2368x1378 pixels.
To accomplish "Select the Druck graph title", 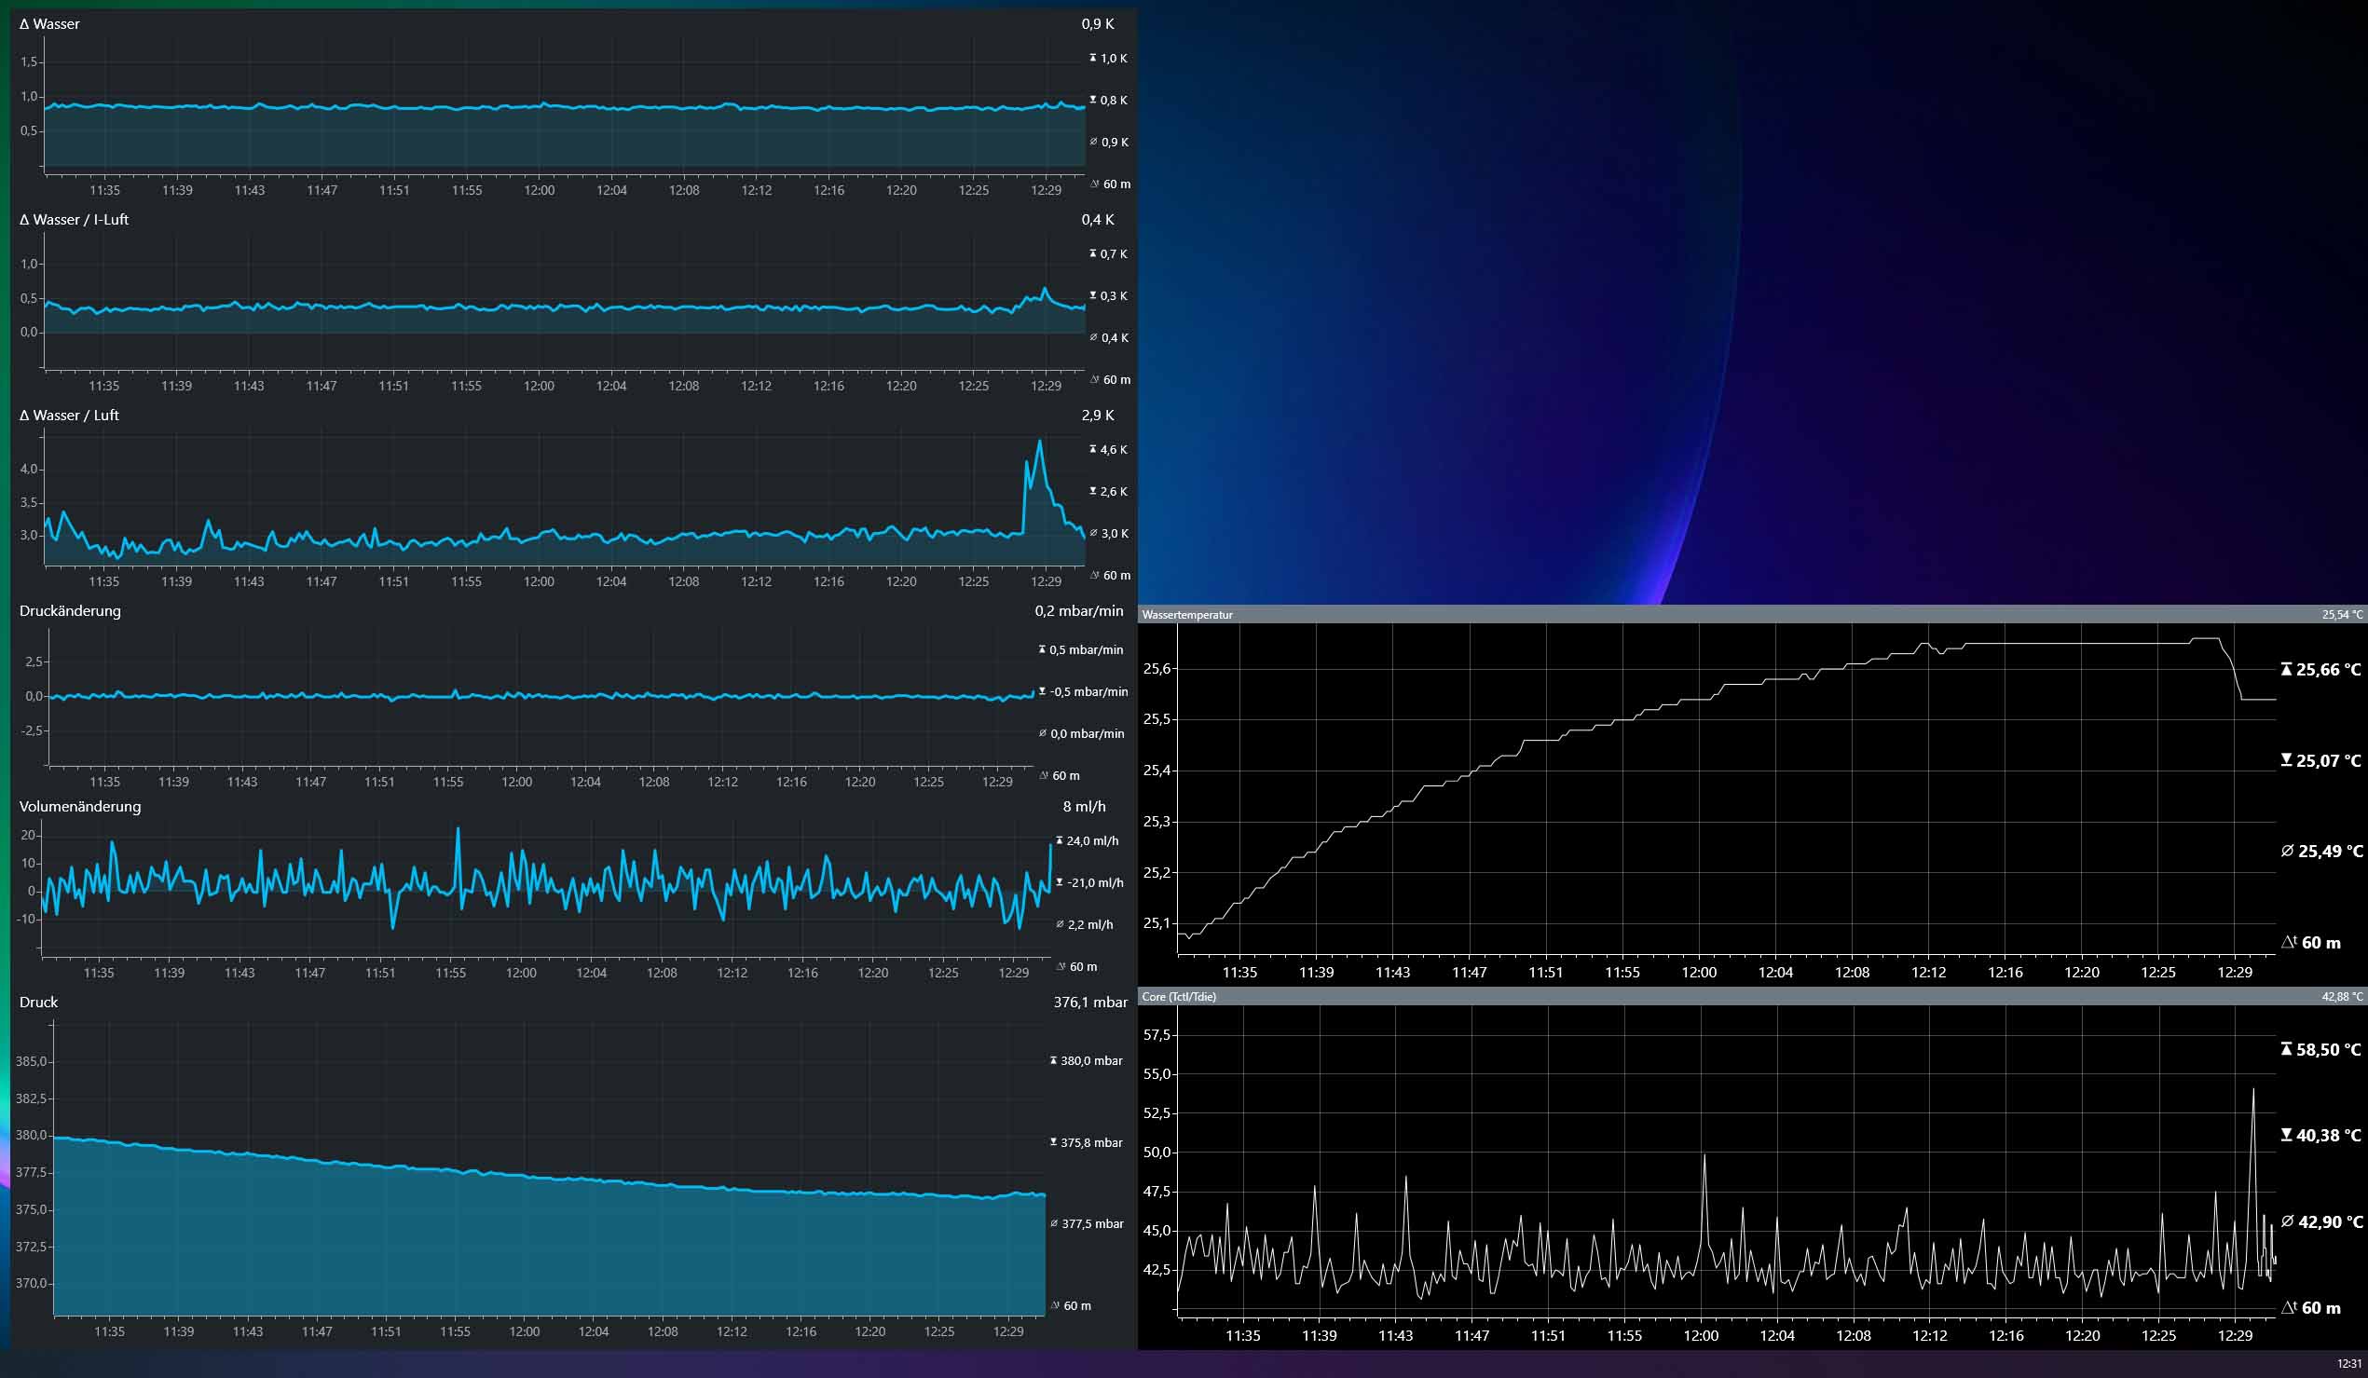I will pyautogui.click(x=38, y=1003).
